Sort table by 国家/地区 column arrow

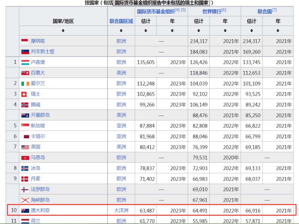pyautogui.click(x=63, y=30)
